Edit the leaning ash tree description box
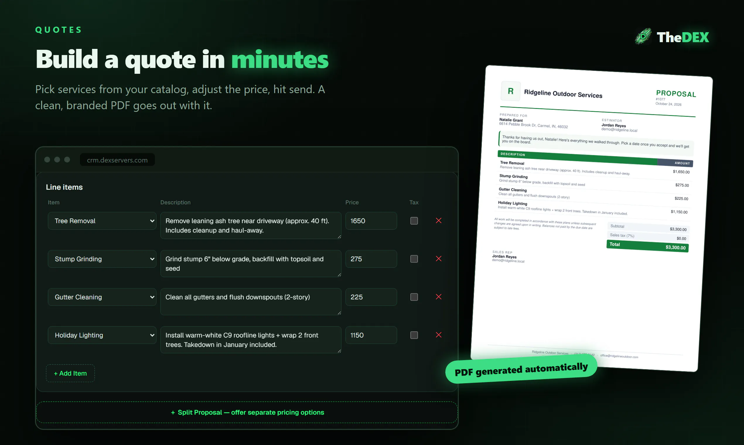This screenshot has width=744, height=445. point(251,225)
